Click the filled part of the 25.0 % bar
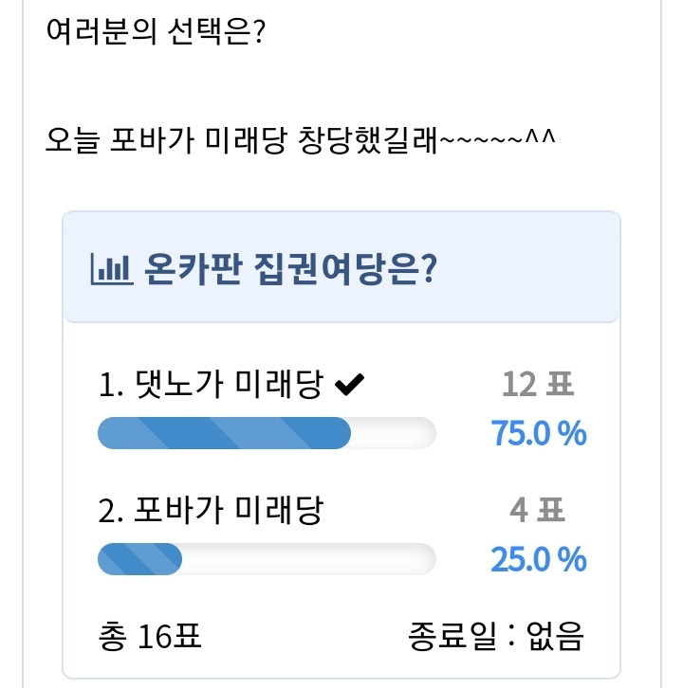Viewport: 683px width, 688px height. coord(138,559)
